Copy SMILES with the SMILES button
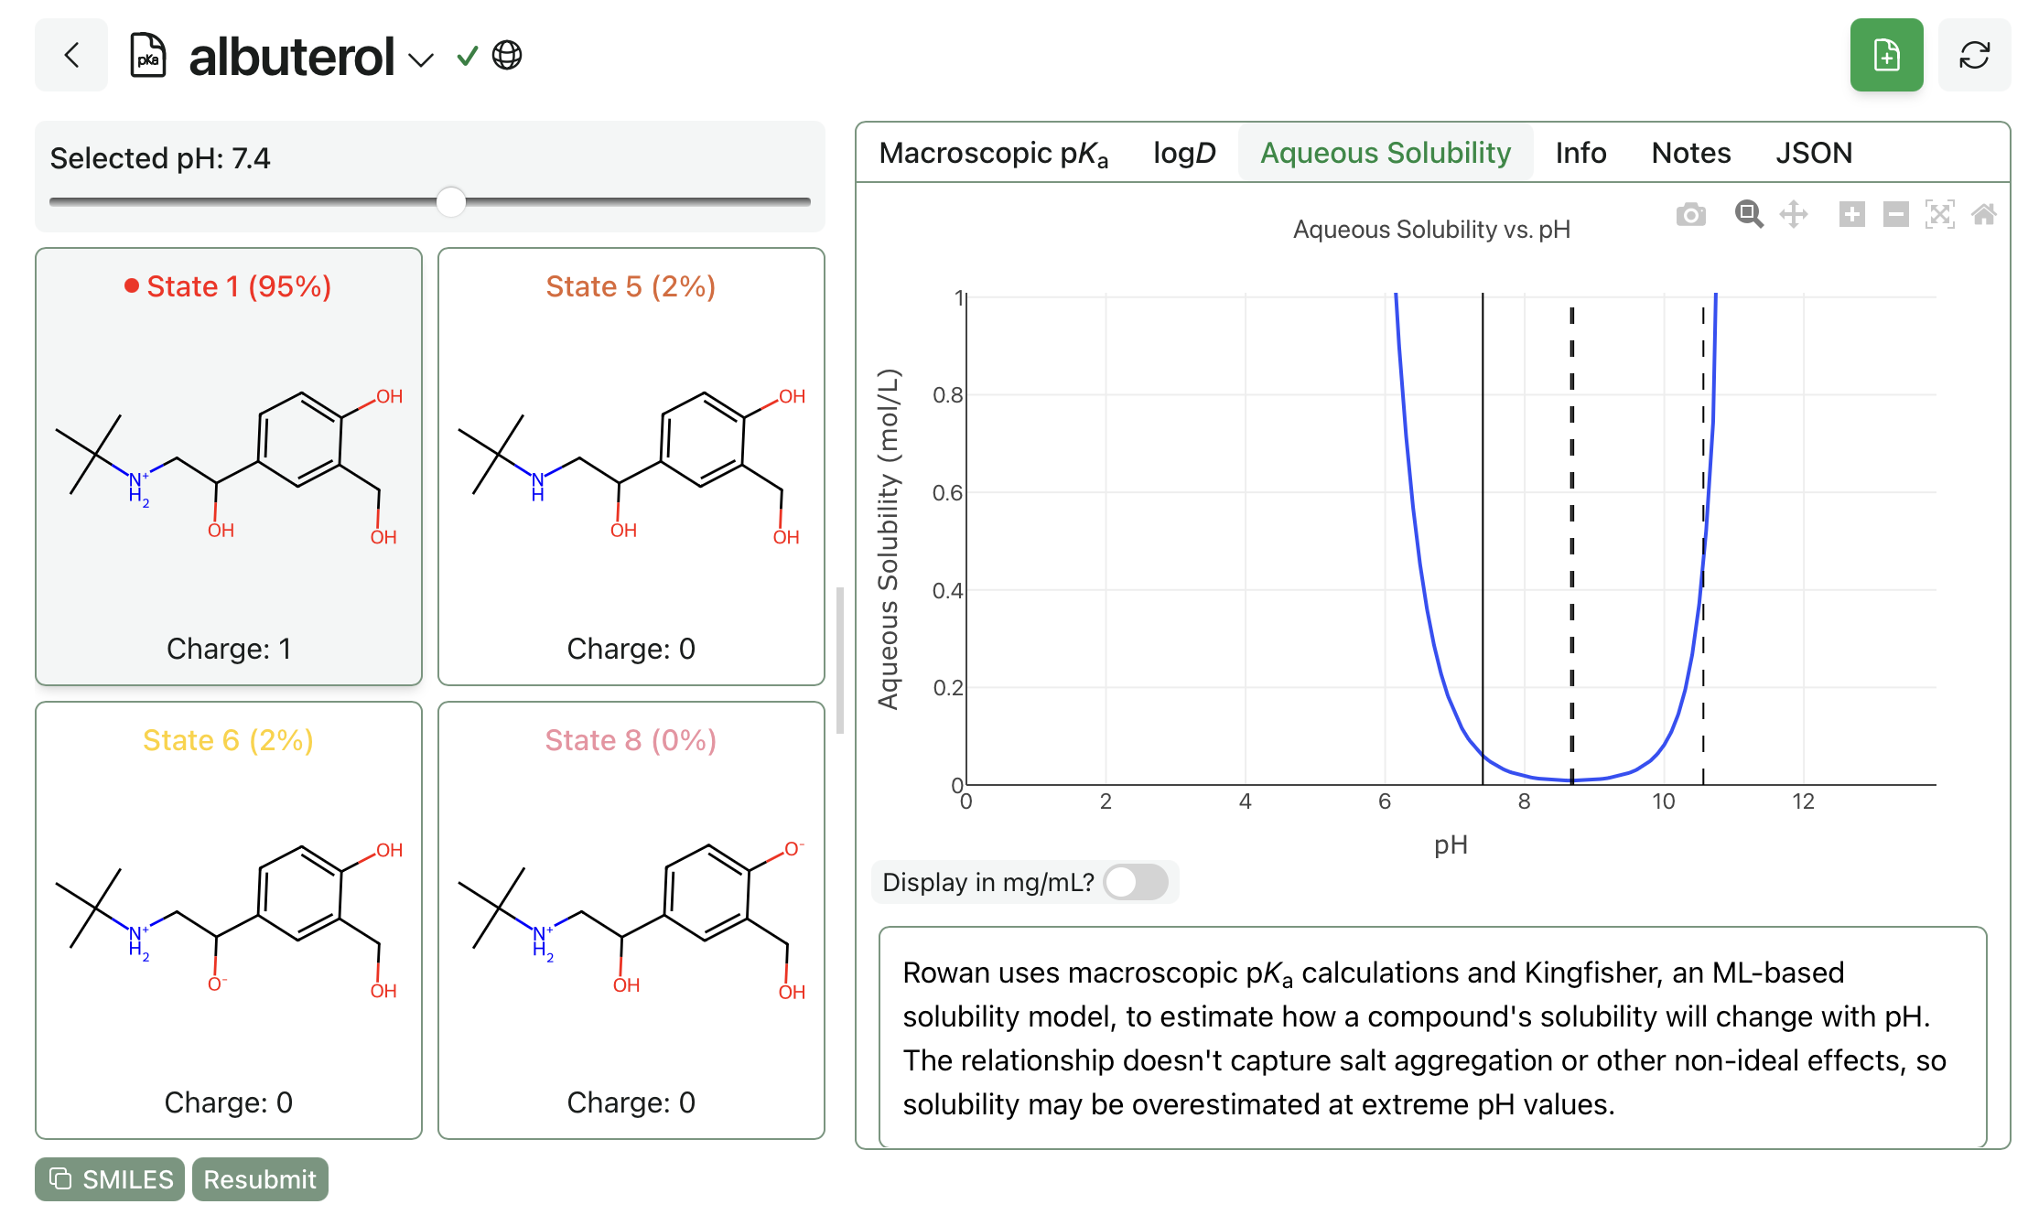2028x1215 pixels. point(110,1179)
